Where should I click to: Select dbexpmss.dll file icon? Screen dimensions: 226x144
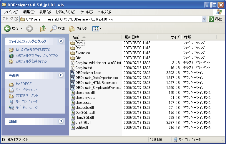73,93
